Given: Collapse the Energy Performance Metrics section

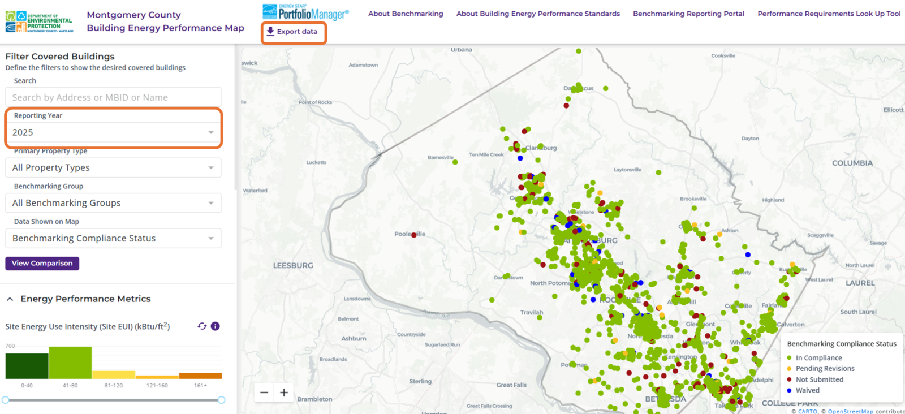Looking at the screenshot, I should click(x=10, y=299).
